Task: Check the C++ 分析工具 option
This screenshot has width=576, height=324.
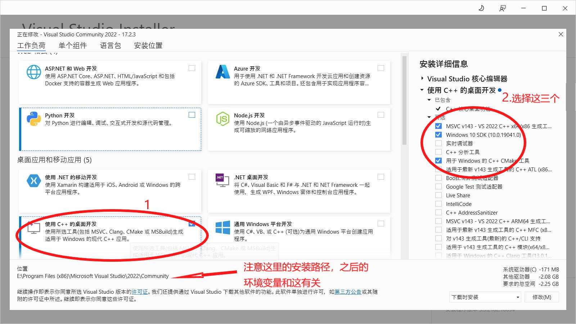Action: click(x=438, y=152)
